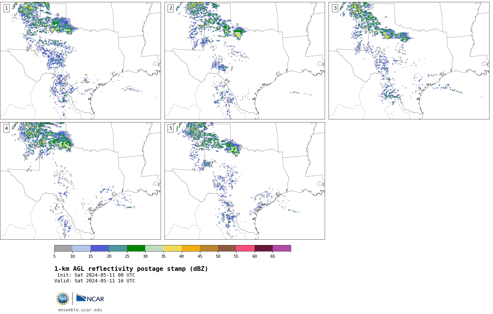This screenshot has width=493, height=314.
Task: Select the pink 55-60 dBZ swatch
Action: (x=245, y=248)
